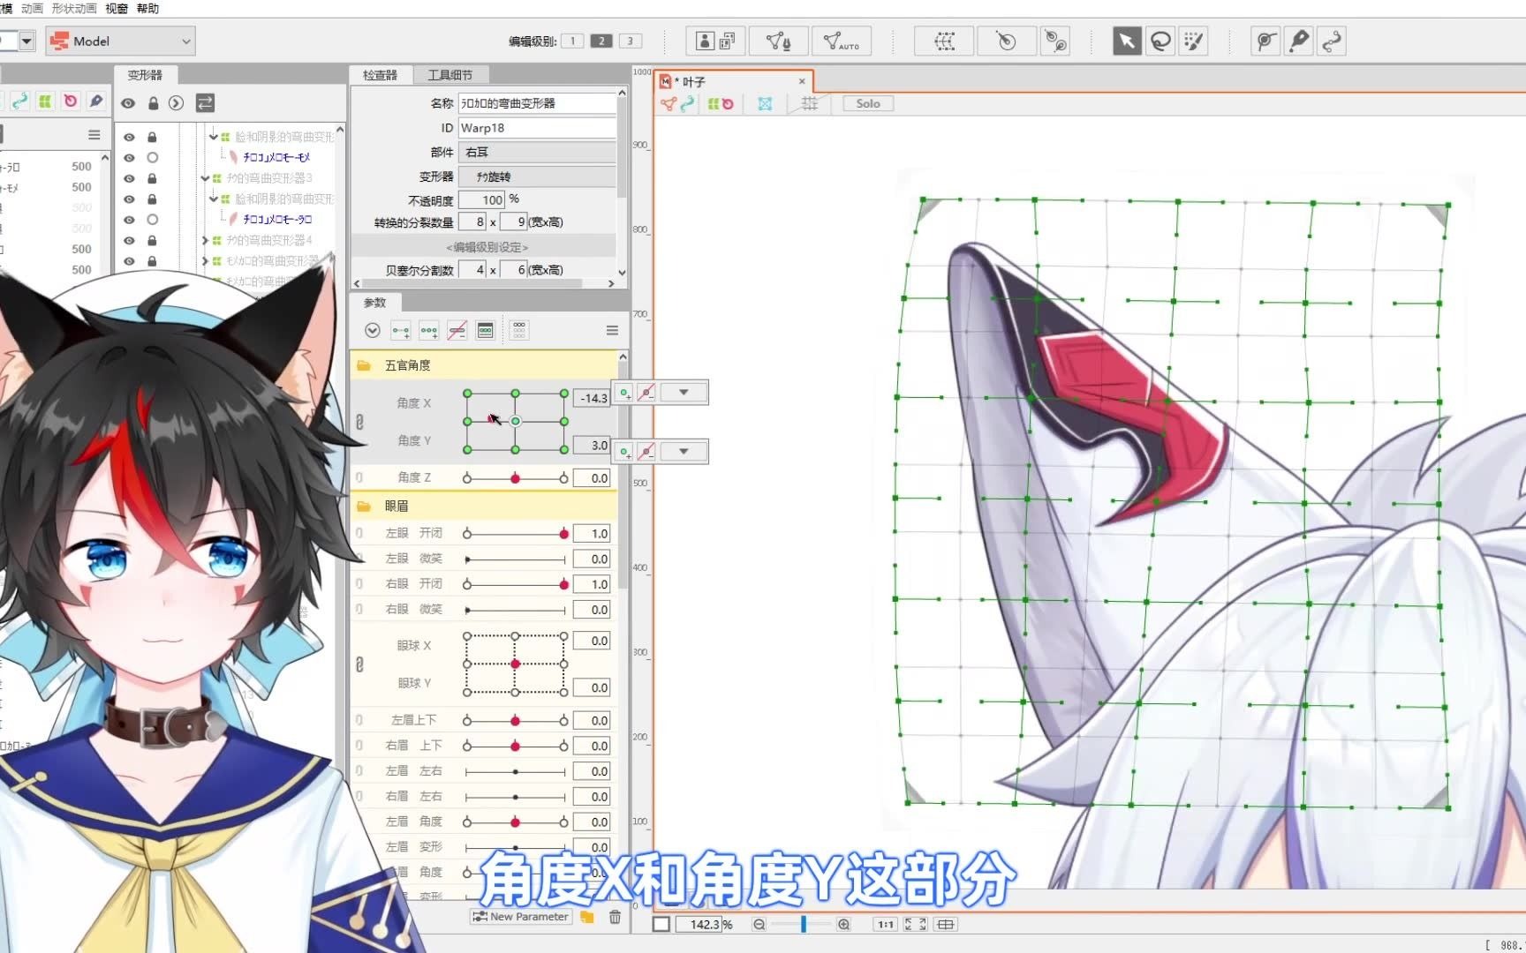Toggle visibility of チロコメロモーラロ row
1526x953 pixels.
[x=129, y=220]
